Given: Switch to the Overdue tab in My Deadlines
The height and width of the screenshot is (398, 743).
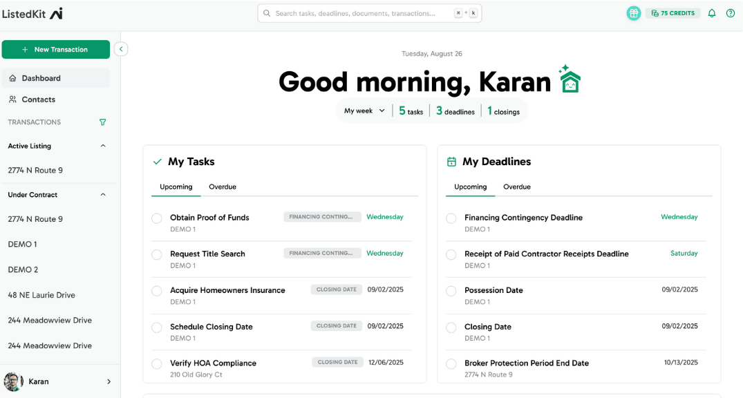Looking at the screenshot, I should 517,187.
